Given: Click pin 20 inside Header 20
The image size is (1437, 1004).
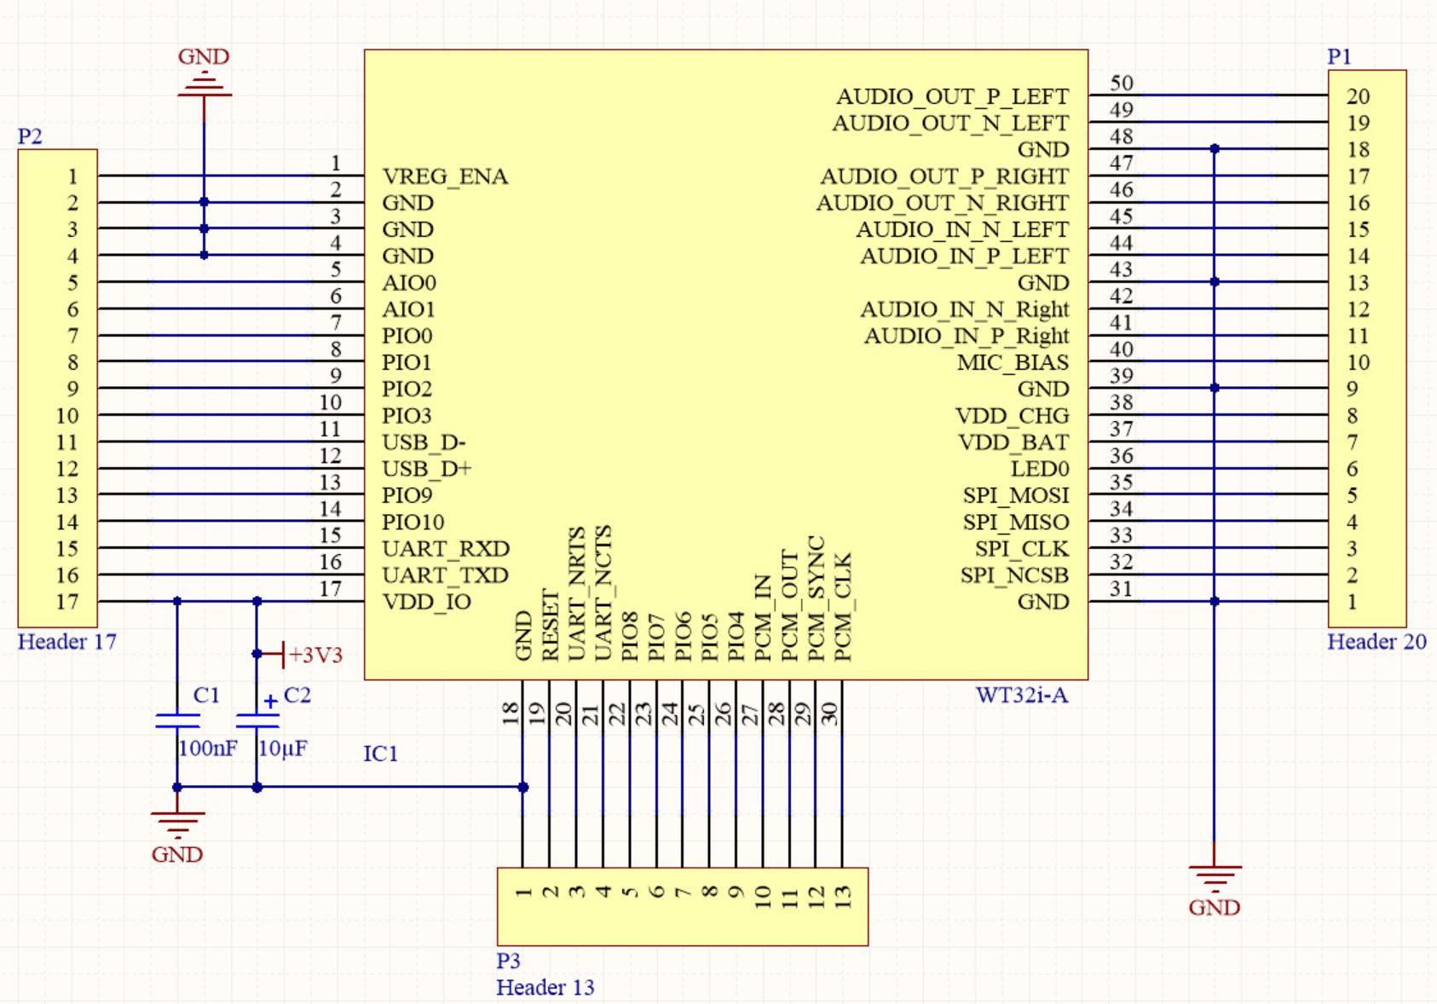Looking at the screenshot, I should coord(1359,96).
